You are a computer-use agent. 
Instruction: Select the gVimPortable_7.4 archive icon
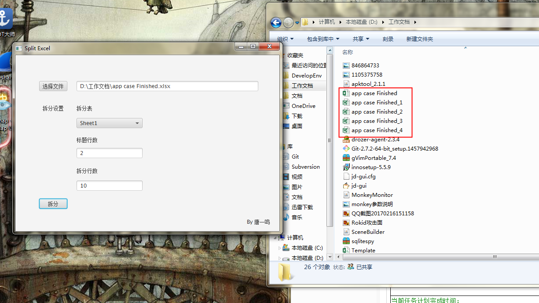(346, 158)
